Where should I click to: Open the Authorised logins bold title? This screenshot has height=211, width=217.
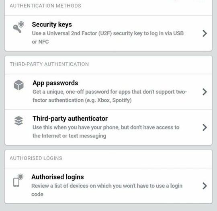pyautogui.click(x=57, y=177)
